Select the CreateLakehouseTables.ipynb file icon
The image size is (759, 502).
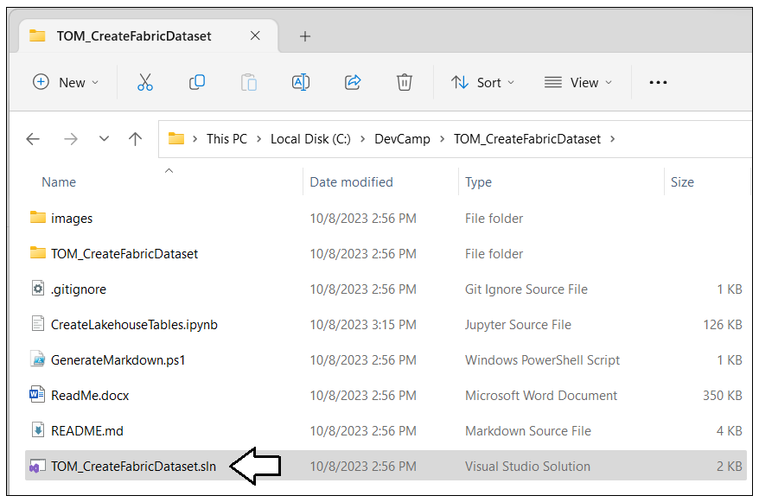tap(38, 323)
